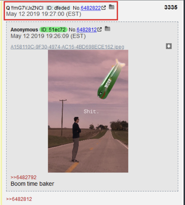Viewport: 185px width, 205px height.
Task: Click the Anonymous poster name
Action: point(24,30)
